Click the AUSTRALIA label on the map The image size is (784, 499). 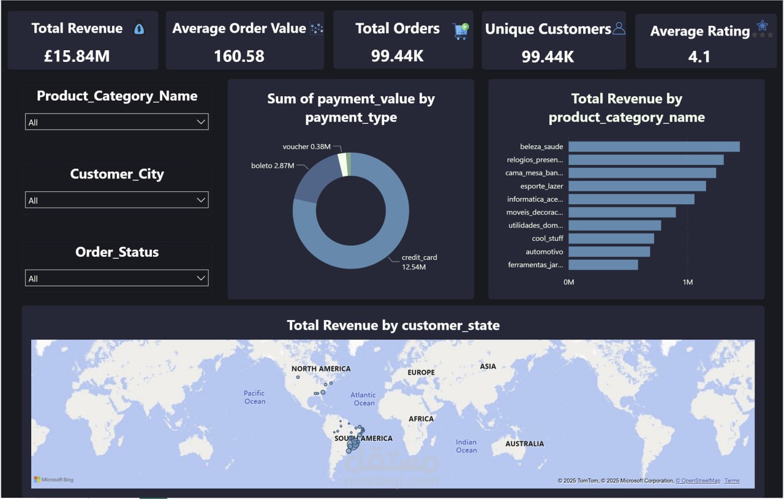pyautogui.click(x=524, y=444)
